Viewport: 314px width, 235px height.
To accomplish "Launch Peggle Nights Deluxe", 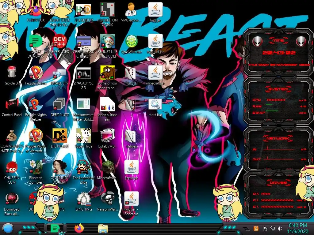I will pyautogui.click(x=36, y=104).
